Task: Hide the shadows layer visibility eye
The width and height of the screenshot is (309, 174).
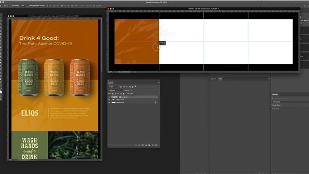Action: pyautogui.click(x=110, y=97)
